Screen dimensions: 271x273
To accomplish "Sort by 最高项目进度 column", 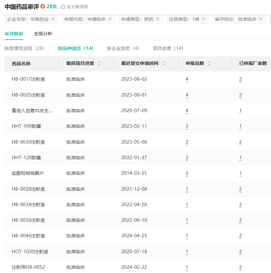I will coord(99,64).
